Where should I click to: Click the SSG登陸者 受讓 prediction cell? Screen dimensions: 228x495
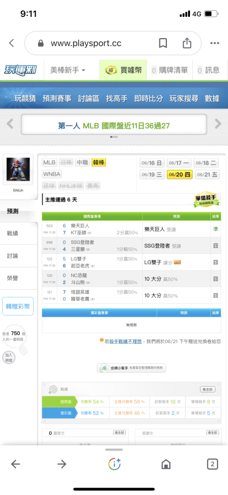(176, 246)
